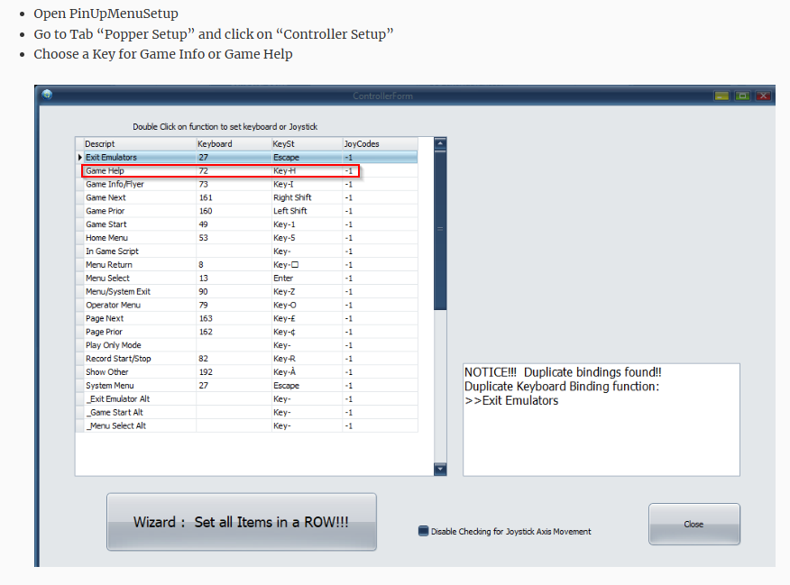Click the scrollbar down arrow in the list
The width and height of the screenshot is (790, 585).
(x=440, y=470)
